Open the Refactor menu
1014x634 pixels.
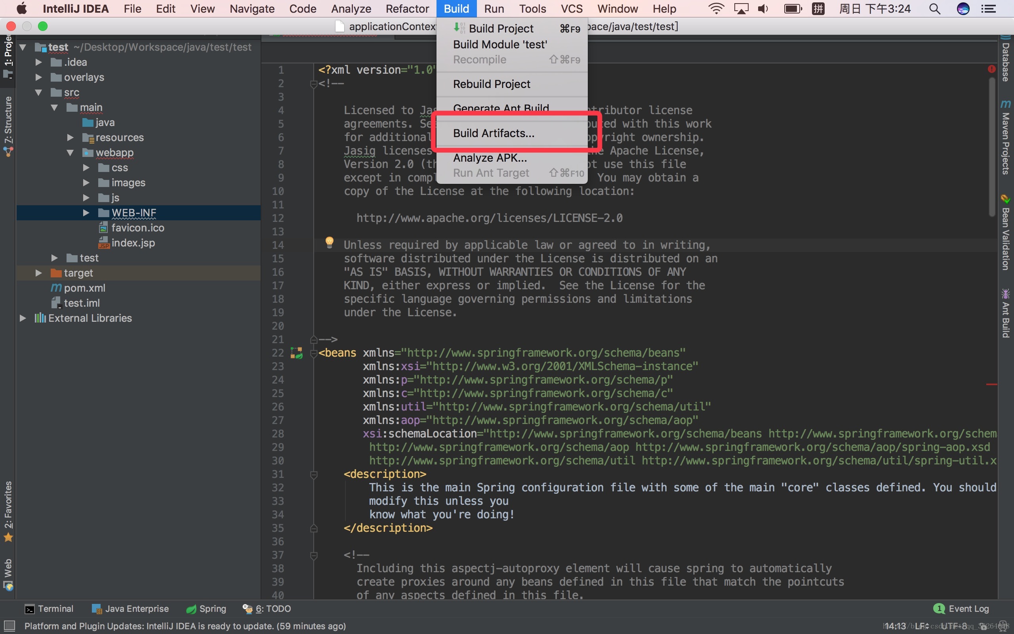407,8
